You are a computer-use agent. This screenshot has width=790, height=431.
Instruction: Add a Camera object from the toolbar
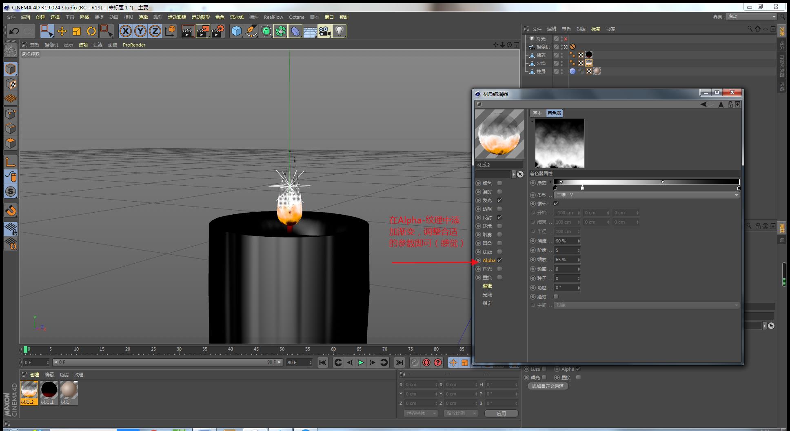325,31
